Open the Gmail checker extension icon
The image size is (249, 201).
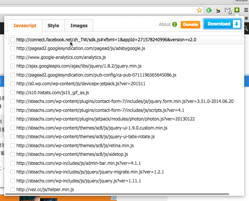(228, 10)
